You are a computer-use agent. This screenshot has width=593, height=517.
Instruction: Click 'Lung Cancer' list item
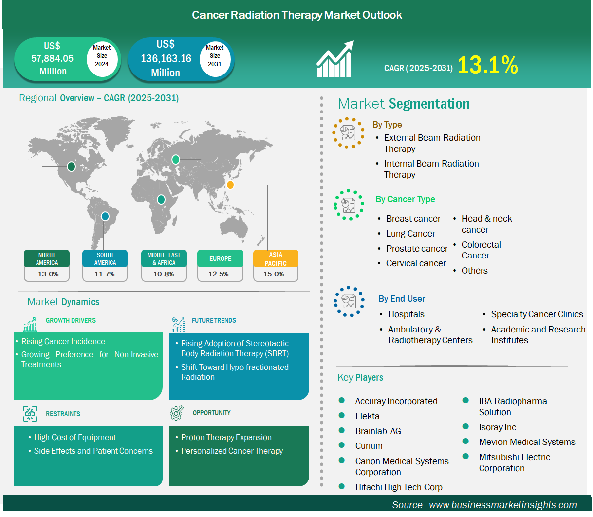pos(410,234)
